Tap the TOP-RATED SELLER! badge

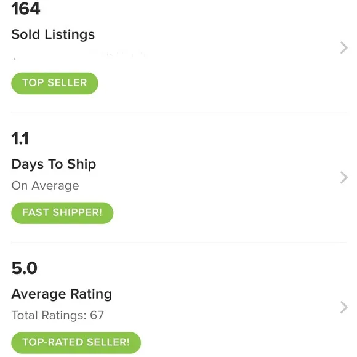coord(76,343)
